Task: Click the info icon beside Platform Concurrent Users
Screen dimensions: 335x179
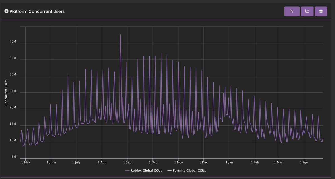Action: pos(6,11)
